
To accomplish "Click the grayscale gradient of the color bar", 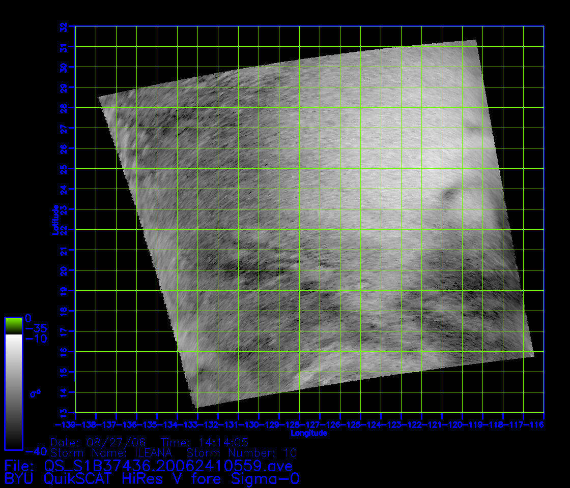I will coord(13,391).
